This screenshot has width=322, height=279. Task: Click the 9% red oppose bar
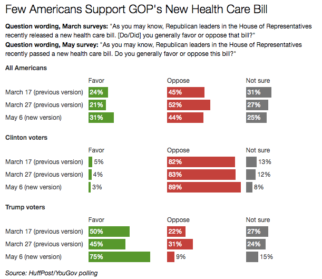[171, 257]
